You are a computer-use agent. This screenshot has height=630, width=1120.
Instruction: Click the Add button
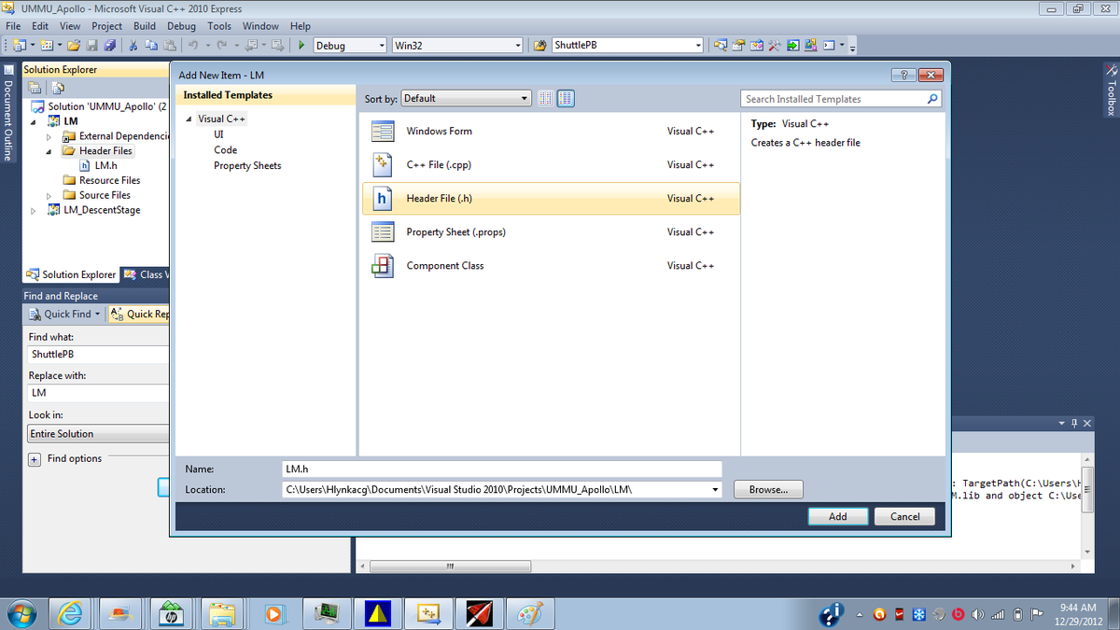point(838,516)
